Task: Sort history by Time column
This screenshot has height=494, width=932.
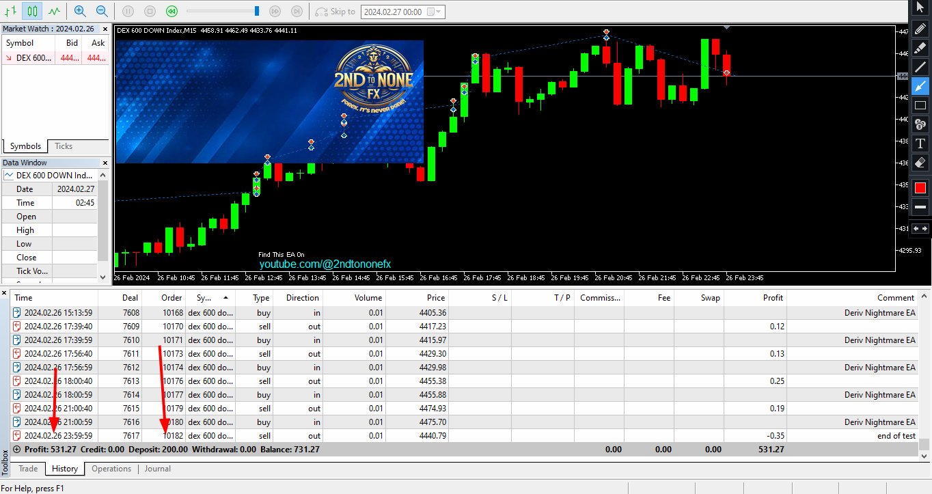Action: point(55,298)
